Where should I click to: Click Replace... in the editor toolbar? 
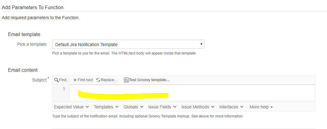pyautogui.click(x=109, y=80)
